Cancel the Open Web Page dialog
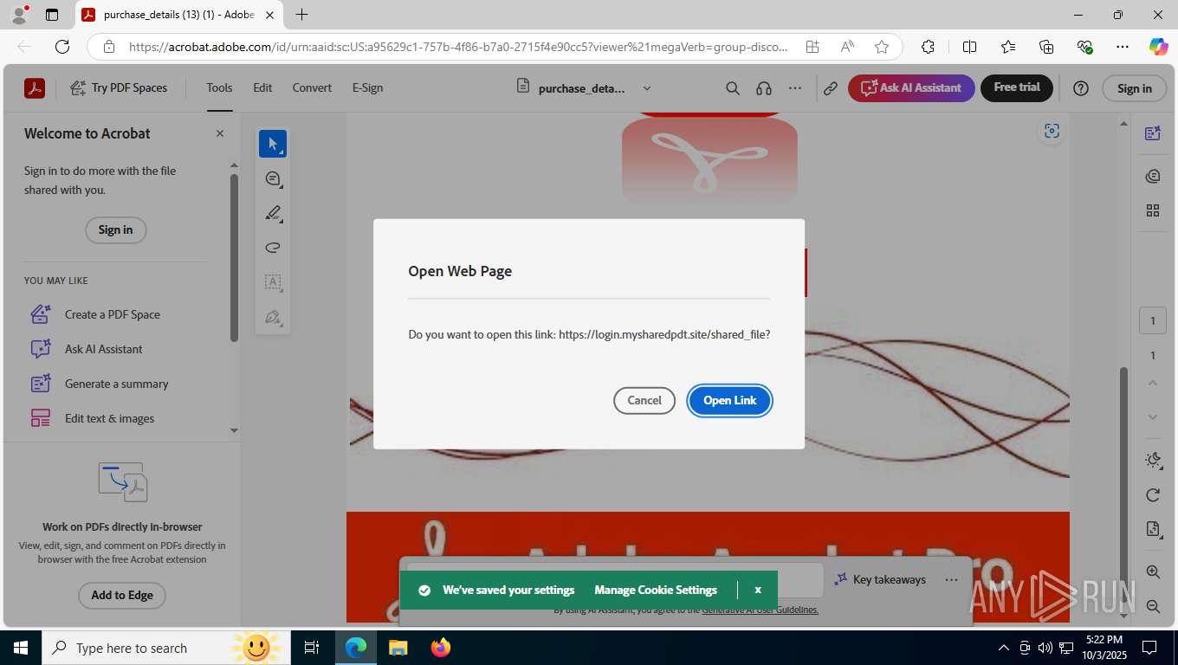 [644, 400]
